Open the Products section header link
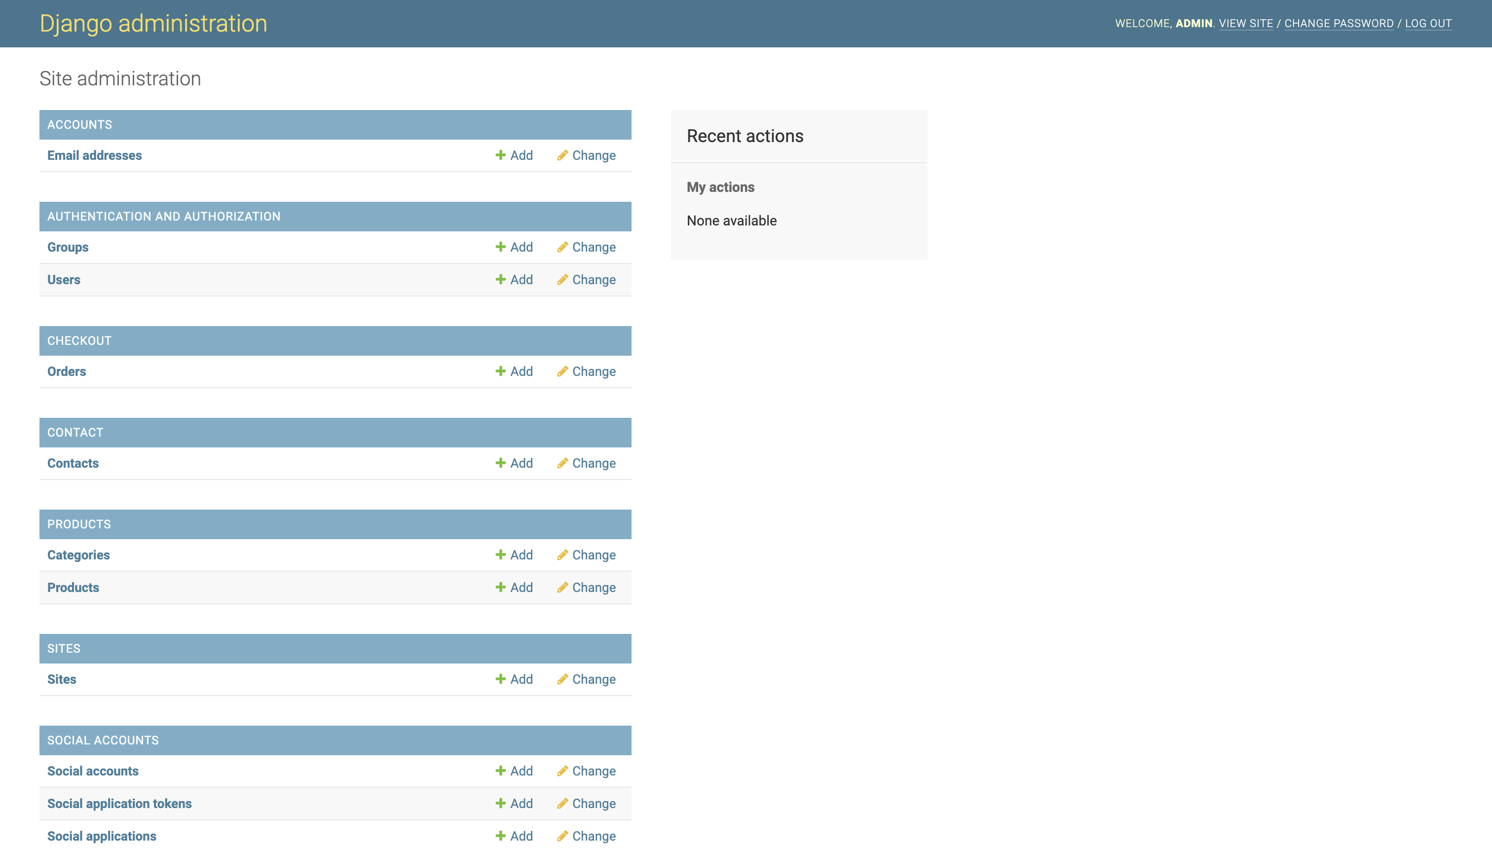 (x=79, y=524)
